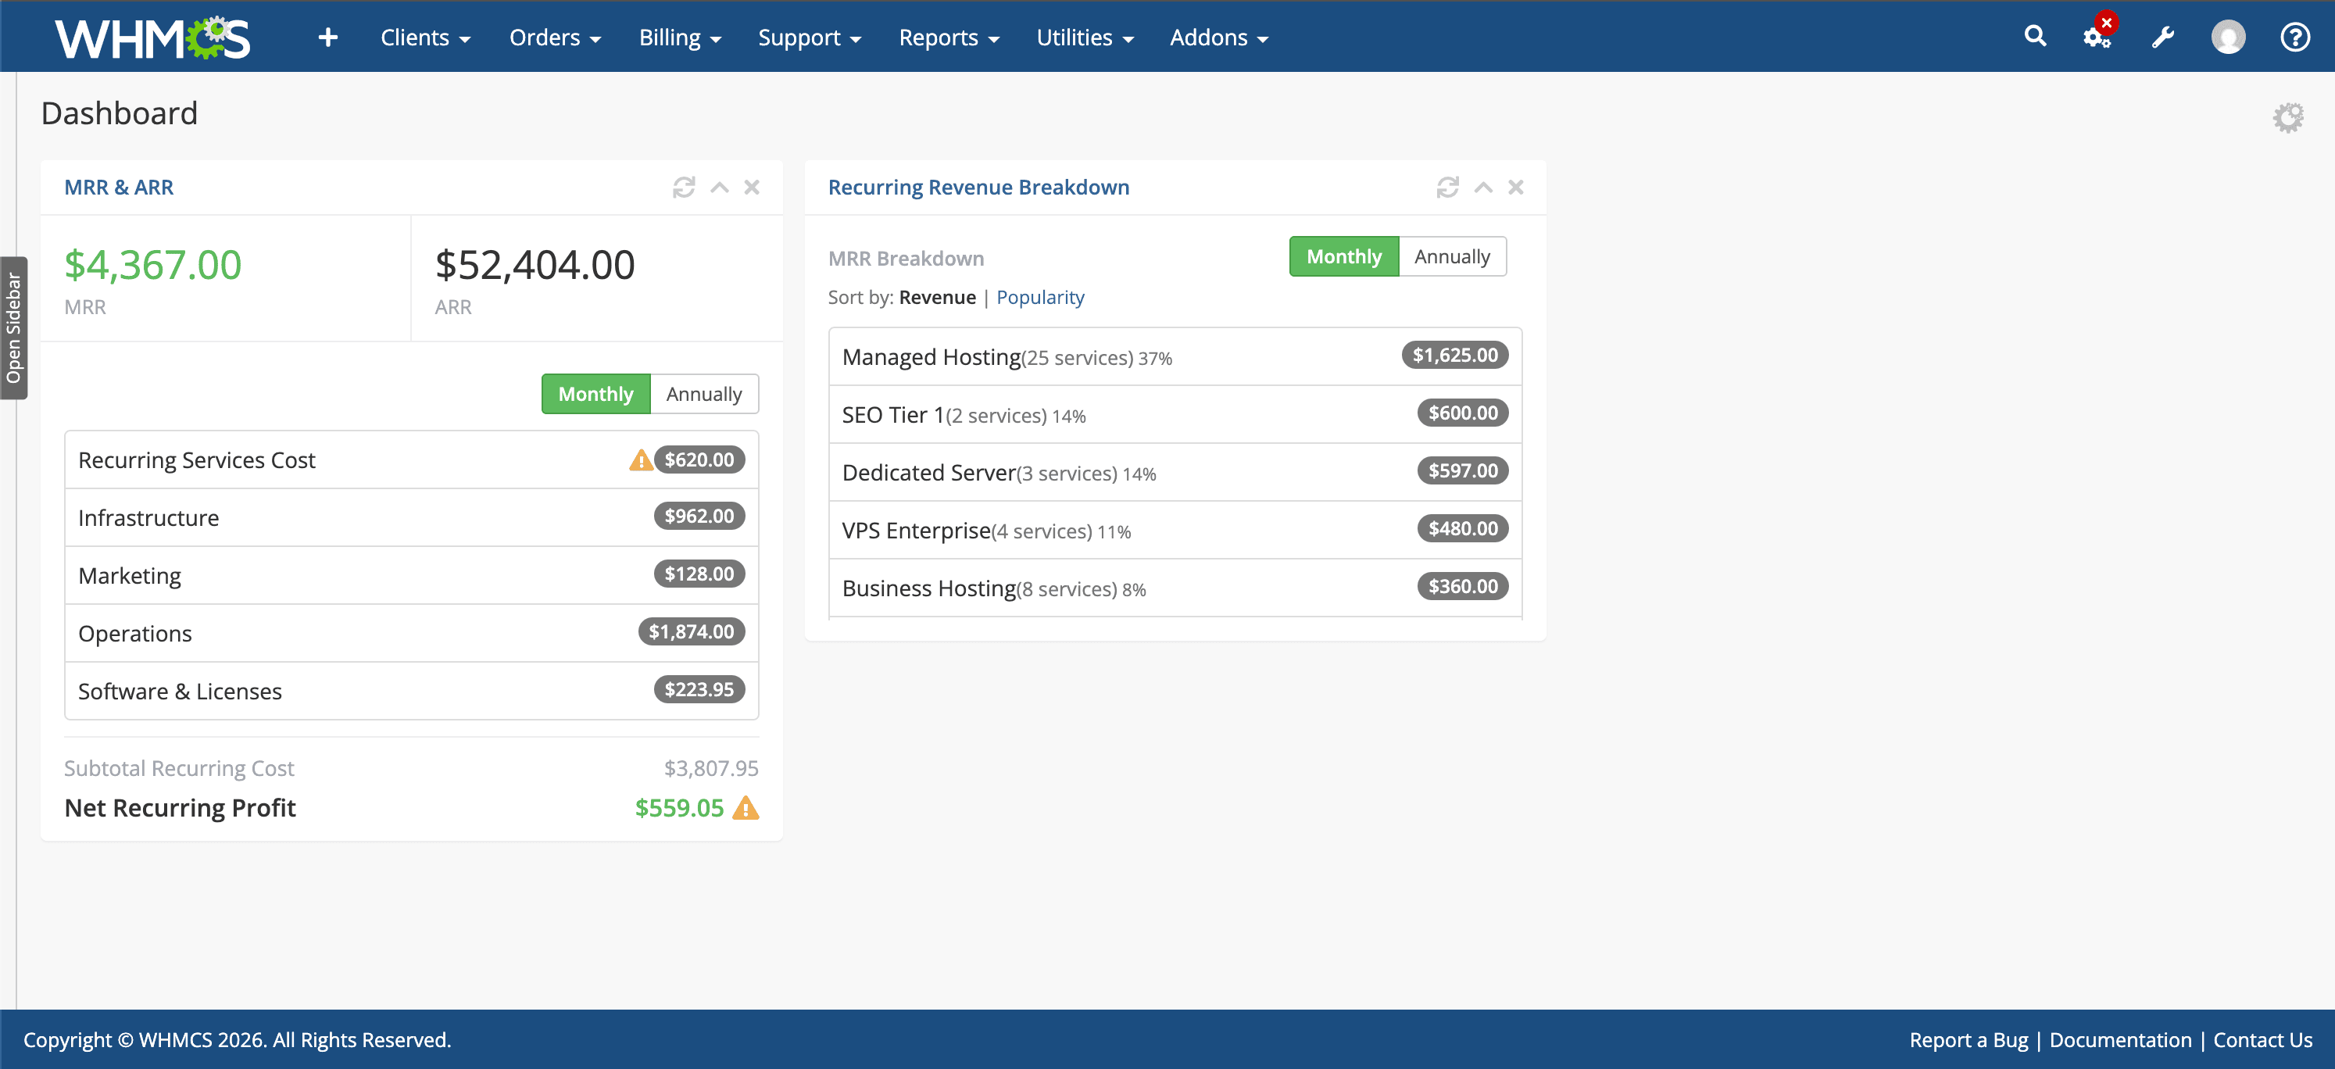Collapse the MRR & ARR widget

[x=719, y=187]
